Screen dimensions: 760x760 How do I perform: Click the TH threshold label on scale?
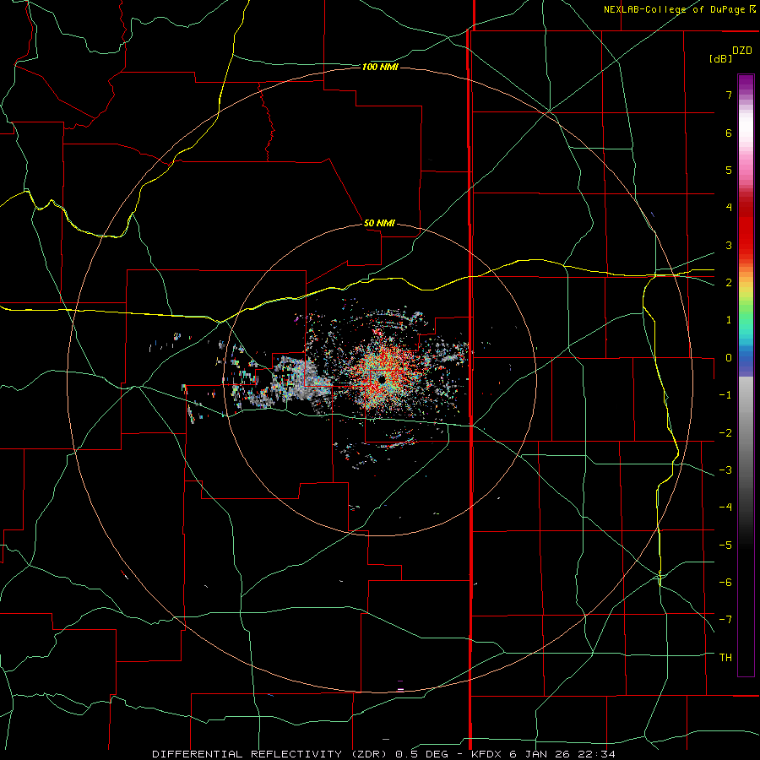725,658
